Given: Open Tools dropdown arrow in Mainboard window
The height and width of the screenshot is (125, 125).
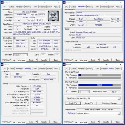Looking at the screenshot, I should 98,60.
